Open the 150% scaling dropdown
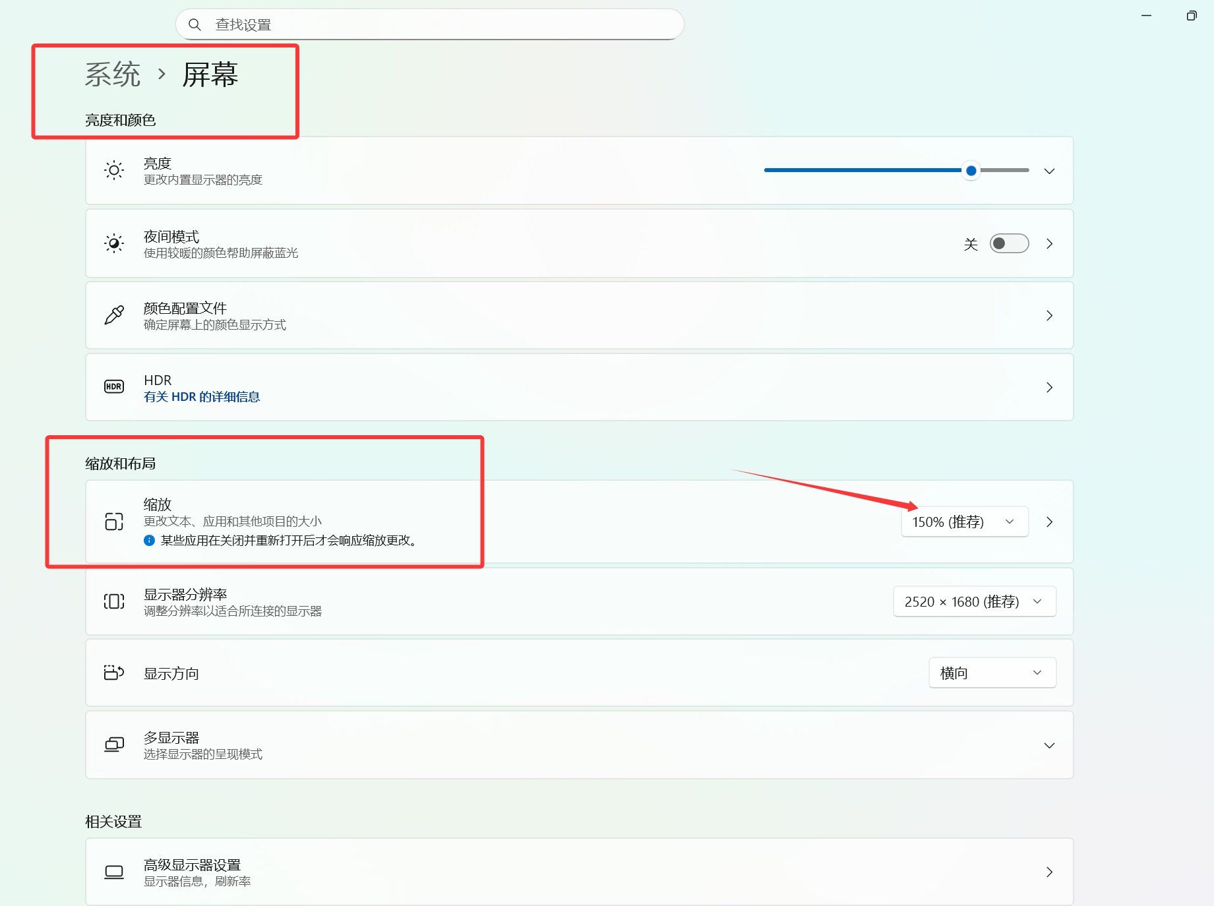Screen dimensions: 1214x906 click(964, 522)
